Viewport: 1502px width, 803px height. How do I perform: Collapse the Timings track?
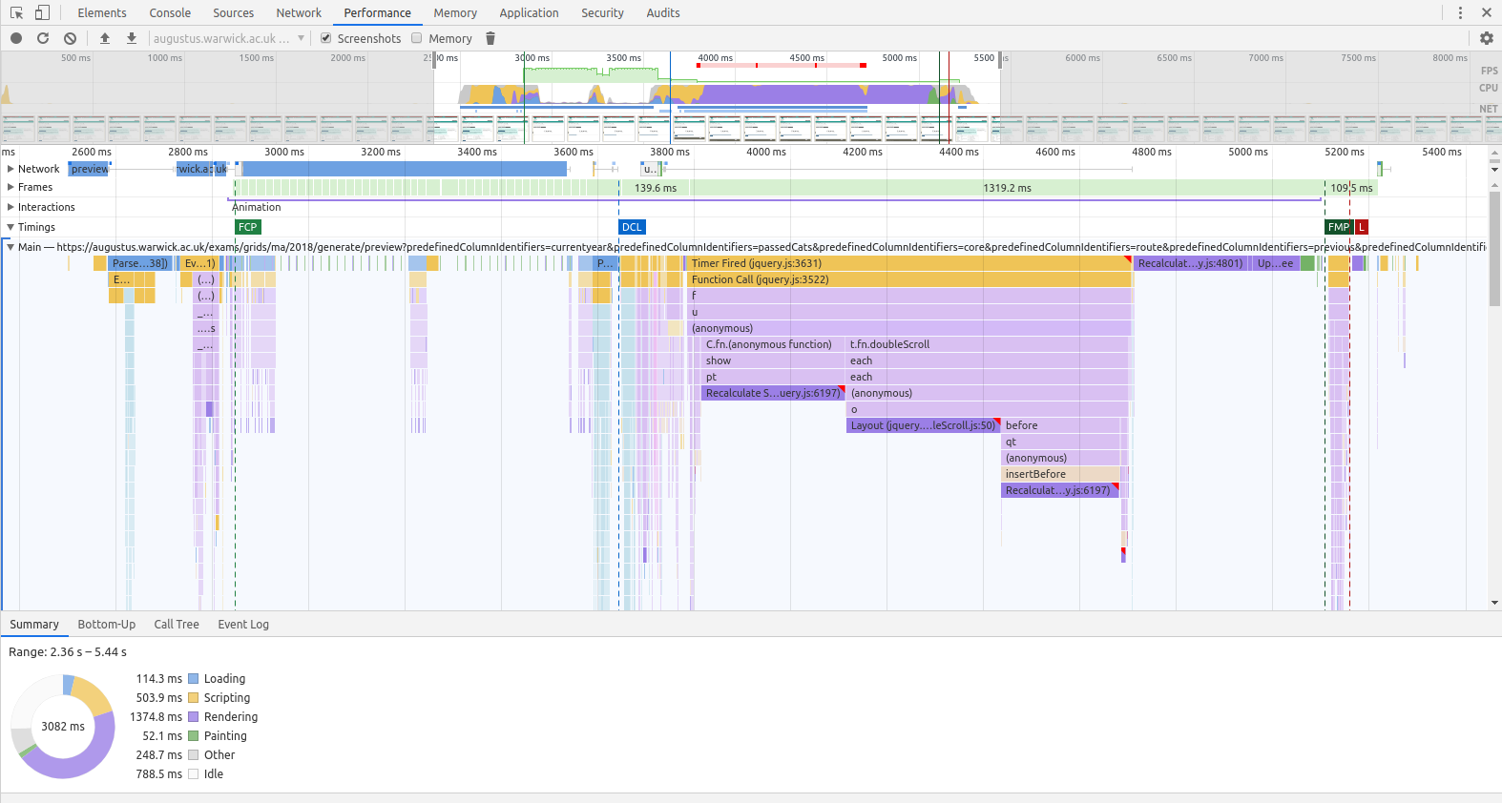(10, 227)
